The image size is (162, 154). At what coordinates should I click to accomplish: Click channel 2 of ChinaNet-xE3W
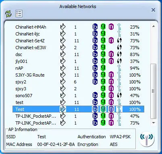click(75, 48)
